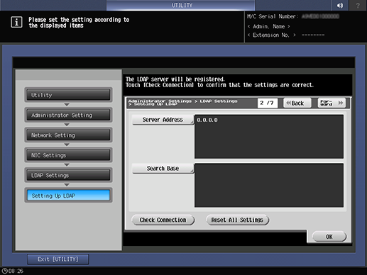Click Exit [UTILITY]
The width and height of the screenshot is (367, 275).
coord(58,259)
